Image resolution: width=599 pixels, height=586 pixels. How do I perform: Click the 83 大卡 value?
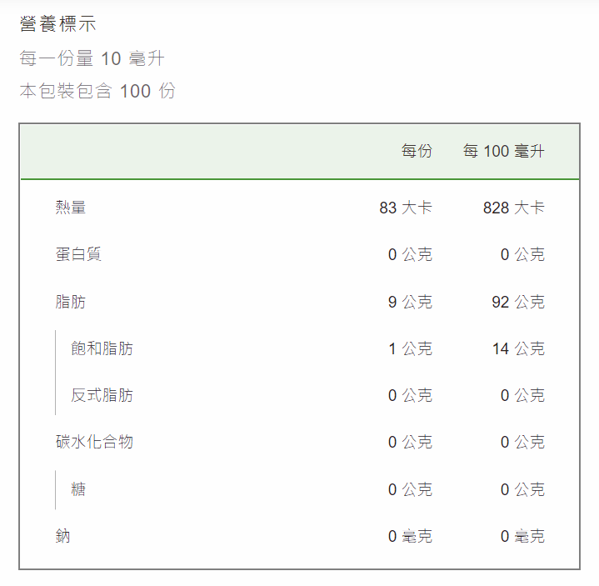click(x=406, y=208)
